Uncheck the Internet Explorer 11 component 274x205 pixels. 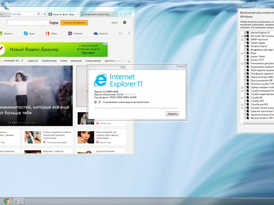coord(245,32)
